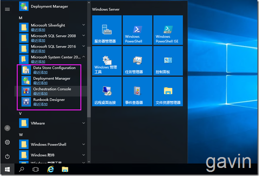Image resolution: width=259 pixels, height=176 pixels.
Task: Launch Windows PowerShell tile
Action: coord(138,30)
